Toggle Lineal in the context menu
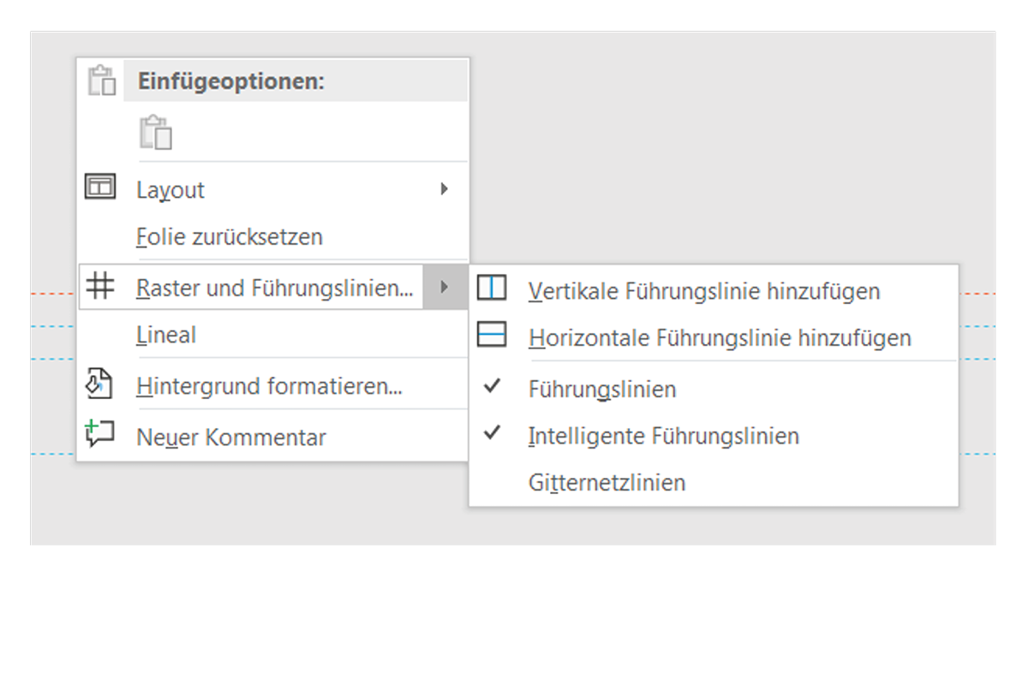 [x=166, y=336]
